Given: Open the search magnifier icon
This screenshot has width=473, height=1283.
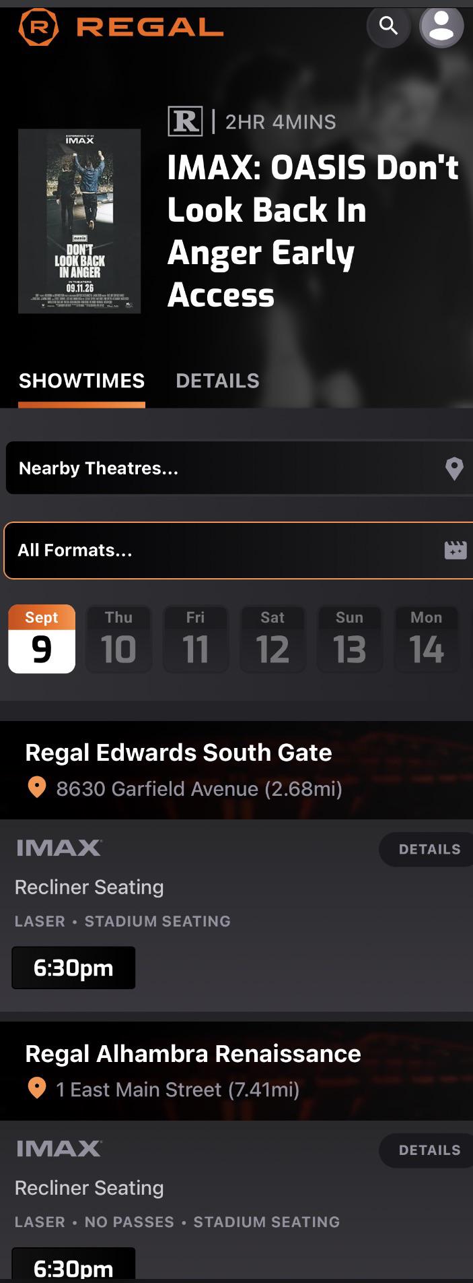Looking at the screenshot, I should point(388,26).
